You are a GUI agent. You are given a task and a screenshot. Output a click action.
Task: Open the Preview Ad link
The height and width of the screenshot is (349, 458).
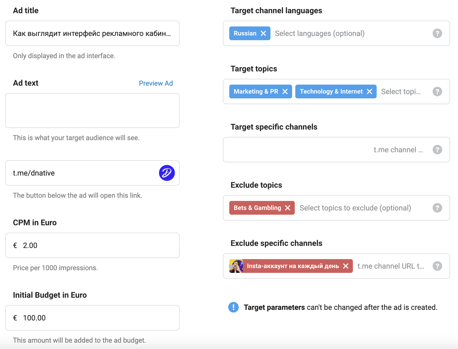click(156, 83)
